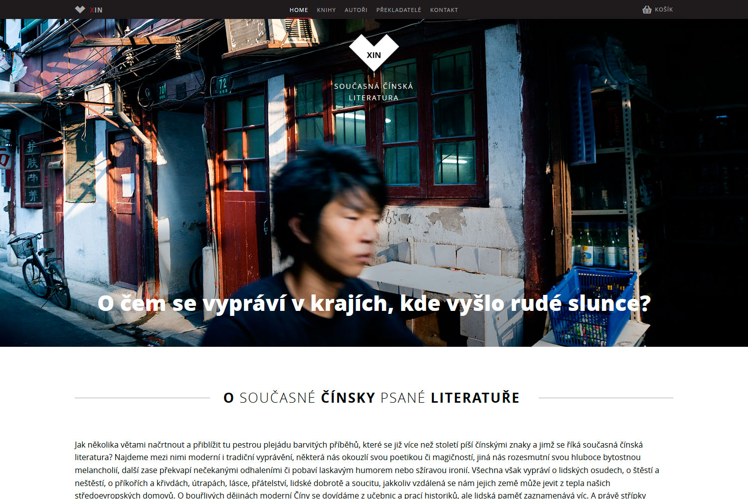Viewport: 748px width, 499px height.
Task: Click the word ČÍNSKY in the heading
Action: pos(348,398)
